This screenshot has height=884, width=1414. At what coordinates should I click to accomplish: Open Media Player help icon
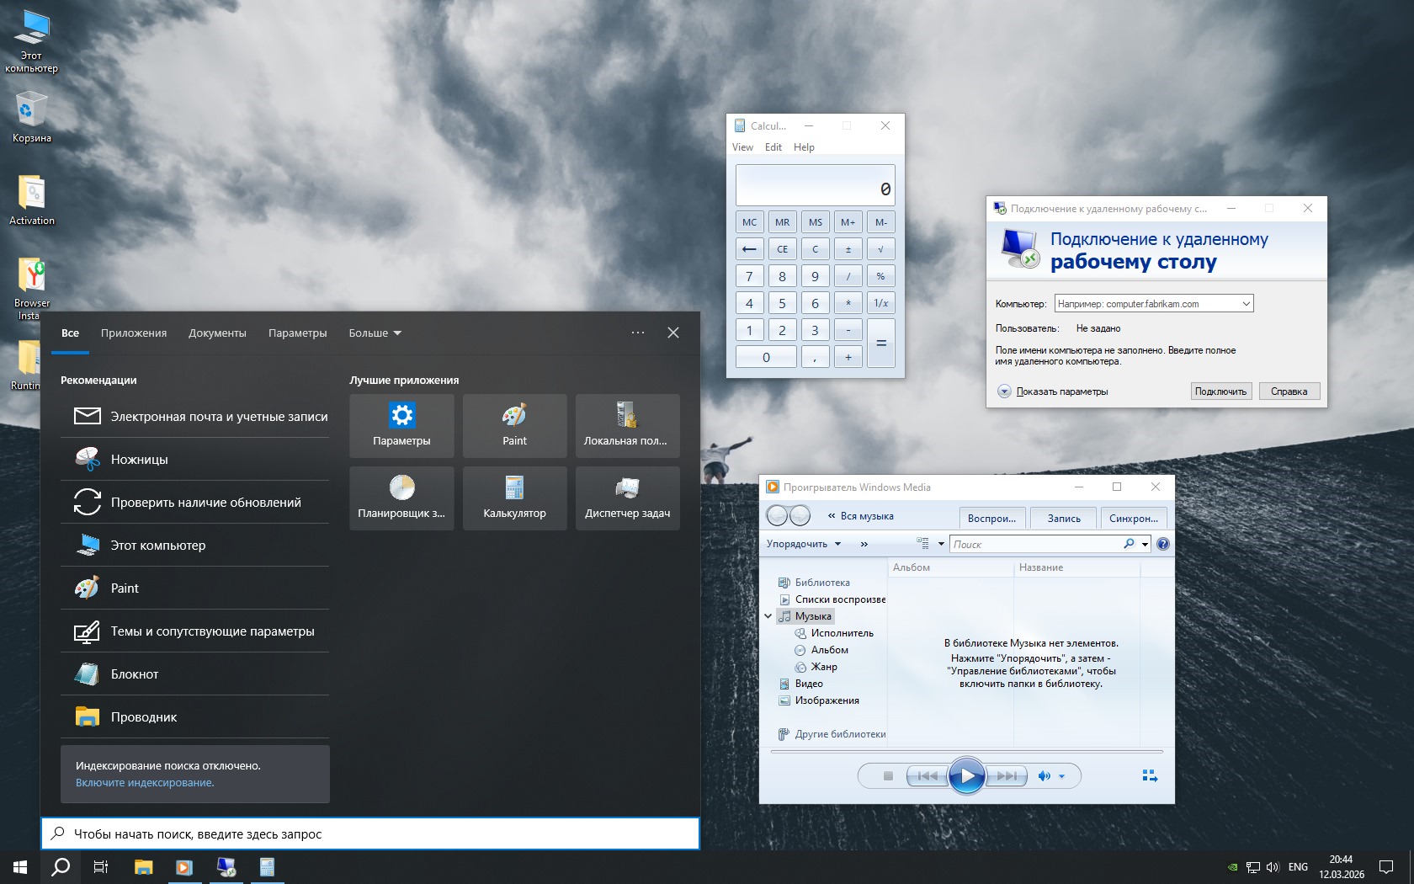click(x=1162, y=544)
